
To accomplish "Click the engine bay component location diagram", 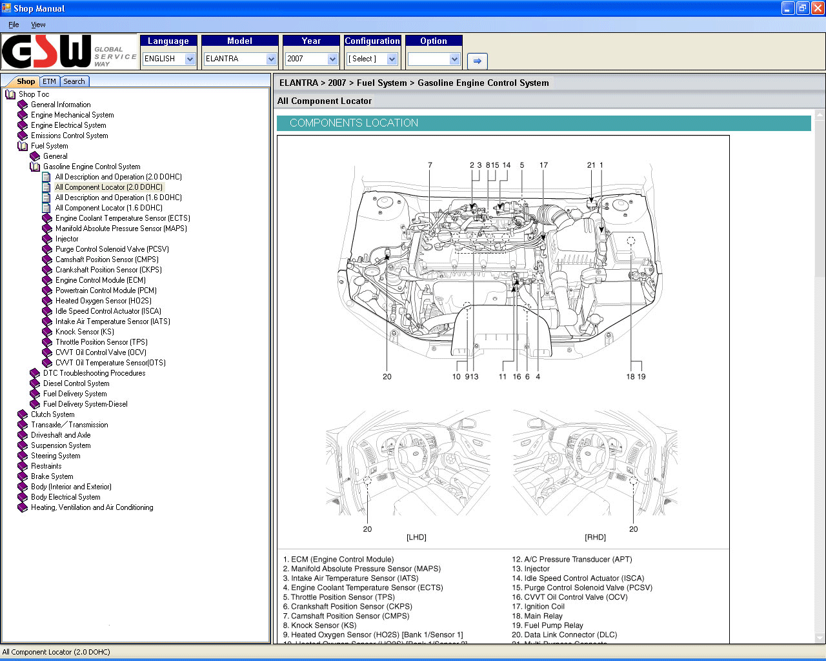I will click(501, 271).
